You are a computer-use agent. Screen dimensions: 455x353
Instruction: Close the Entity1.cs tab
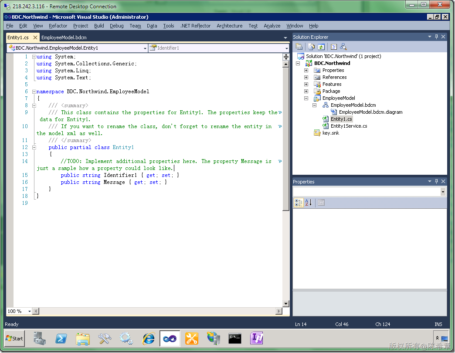(x=35, y=37)
